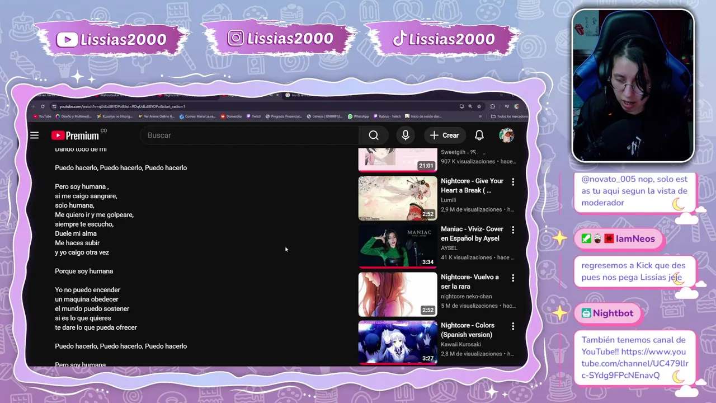Image resolution: width=716 pixels, height=403 pixels.
Task: Open Ver Anime Online bookmark
Action: pyautogui.click(x=156, y=116)
